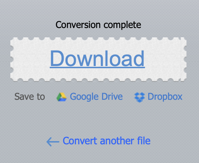Open the large Download link
The width and height of the screenshot is (199, 163).
97,59
